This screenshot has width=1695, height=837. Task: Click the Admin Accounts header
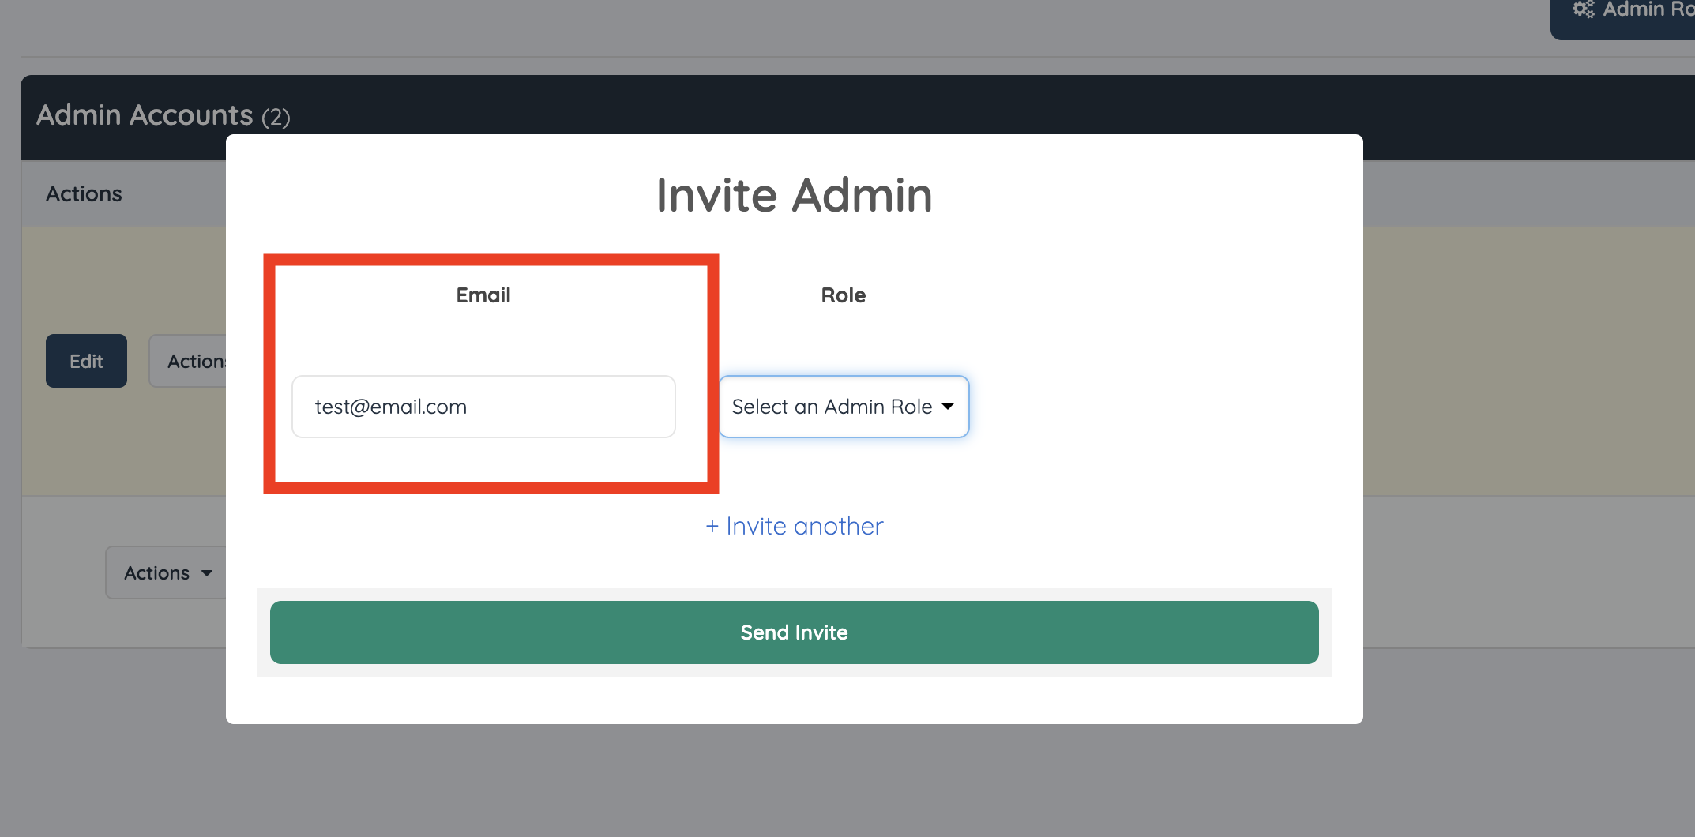coord(145,115)
